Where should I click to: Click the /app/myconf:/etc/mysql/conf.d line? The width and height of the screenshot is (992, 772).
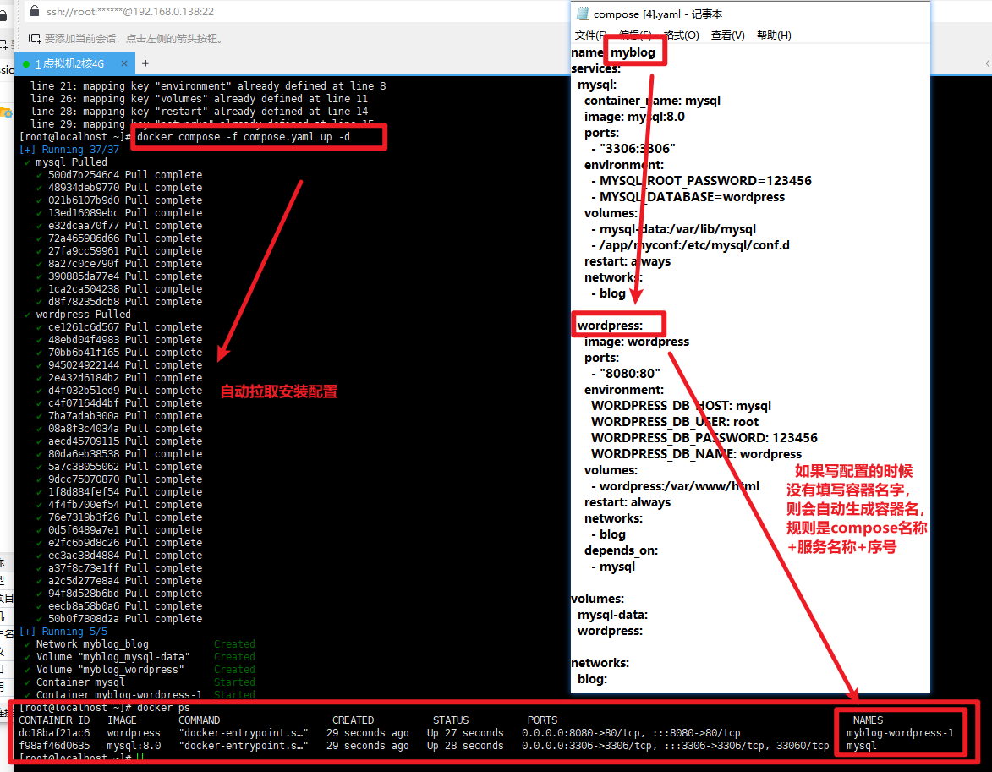point(690,245)
